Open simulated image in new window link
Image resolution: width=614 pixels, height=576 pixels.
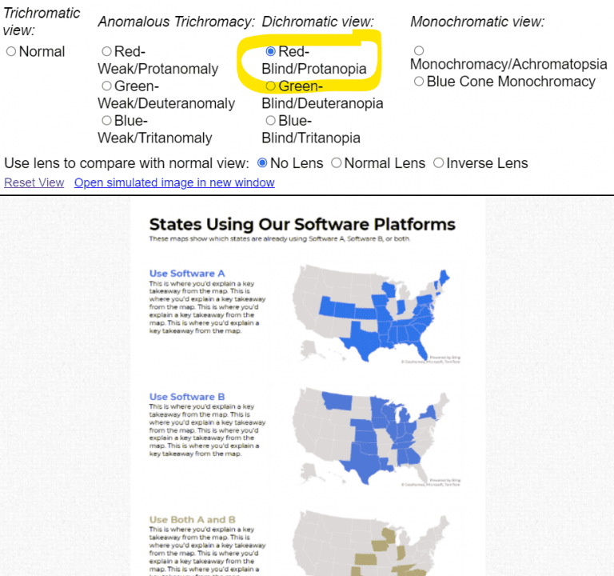coord(174,182)
